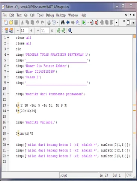Expand the stack dropdown in toolbar
137x183 pixels.
coord(116,23)
